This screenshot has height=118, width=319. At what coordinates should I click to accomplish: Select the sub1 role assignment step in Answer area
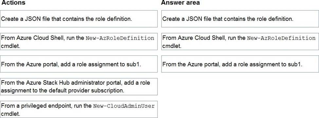[240, 64]
